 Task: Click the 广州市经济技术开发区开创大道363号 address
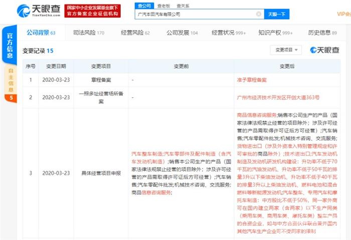278,97
